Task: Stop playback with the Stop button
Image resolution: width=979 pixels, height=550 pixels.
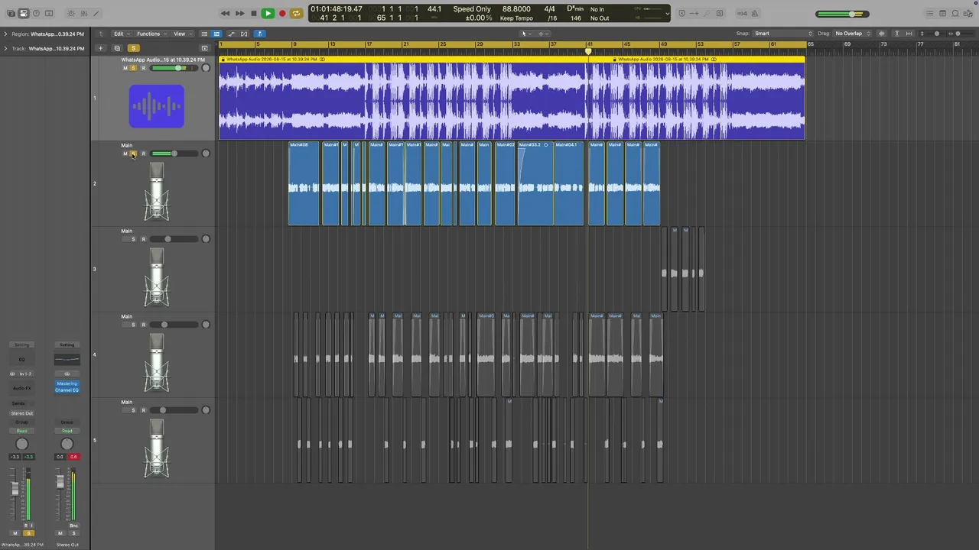Action: coord(253,13)
